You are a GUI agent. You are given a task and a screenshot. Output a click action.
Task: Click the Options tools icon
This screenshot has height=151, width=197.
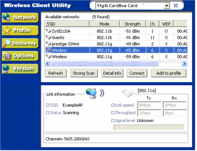tap(7, 56)
